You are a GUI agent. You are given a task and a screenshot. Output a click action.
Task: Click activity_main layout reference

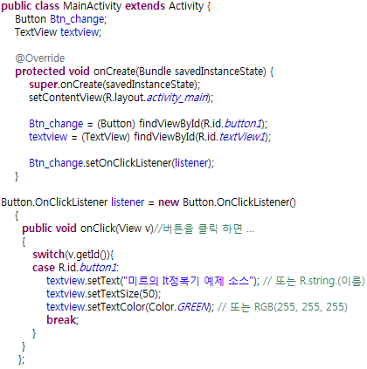[x=177, y=98]
